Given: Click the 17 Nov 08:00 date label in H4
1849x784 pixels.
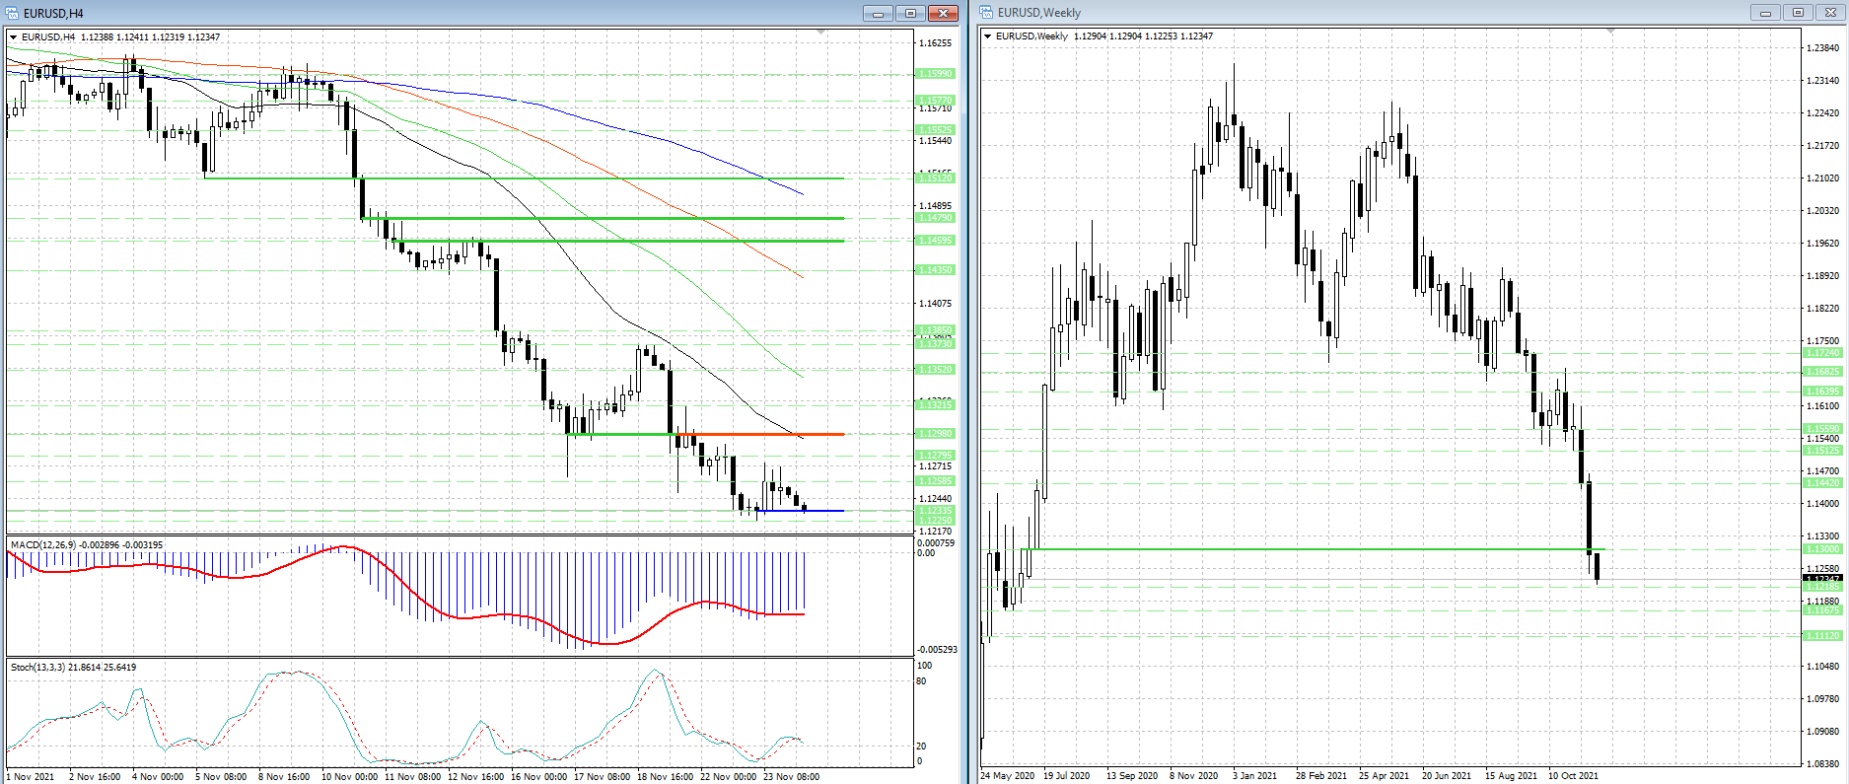Looking at the screenshot, I should coord(602,777).
